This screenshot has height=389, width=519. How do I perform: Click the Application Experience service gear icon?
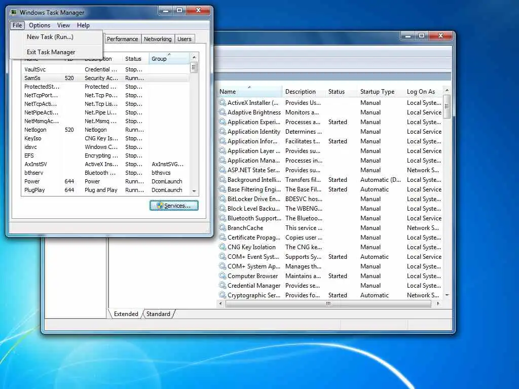pos(223,122)
